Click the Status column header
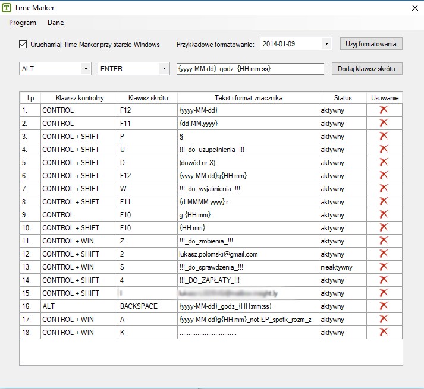This screenshot has width=424, height=389. [343, 98]
